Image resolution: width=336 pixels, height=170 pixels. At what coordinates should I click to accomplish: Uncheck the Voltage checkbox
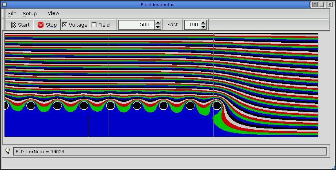click(65, 25)
